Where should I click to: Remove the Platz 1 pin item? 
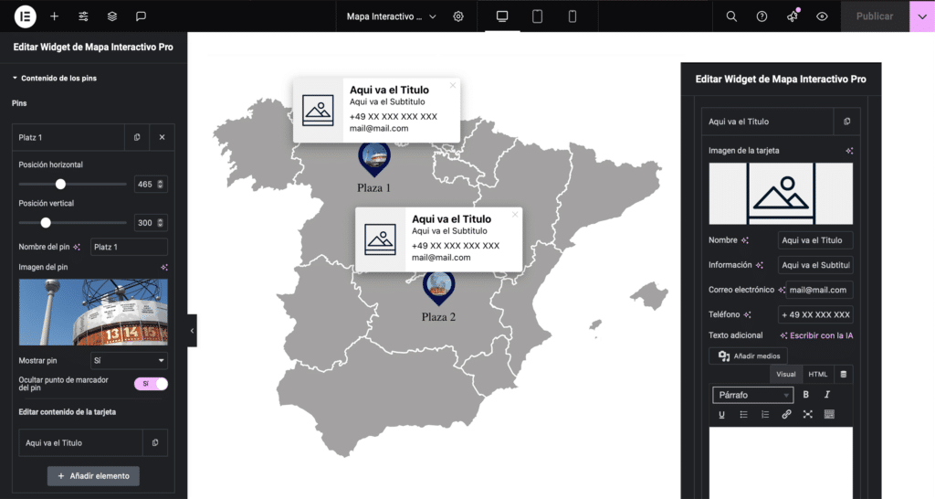163,137
